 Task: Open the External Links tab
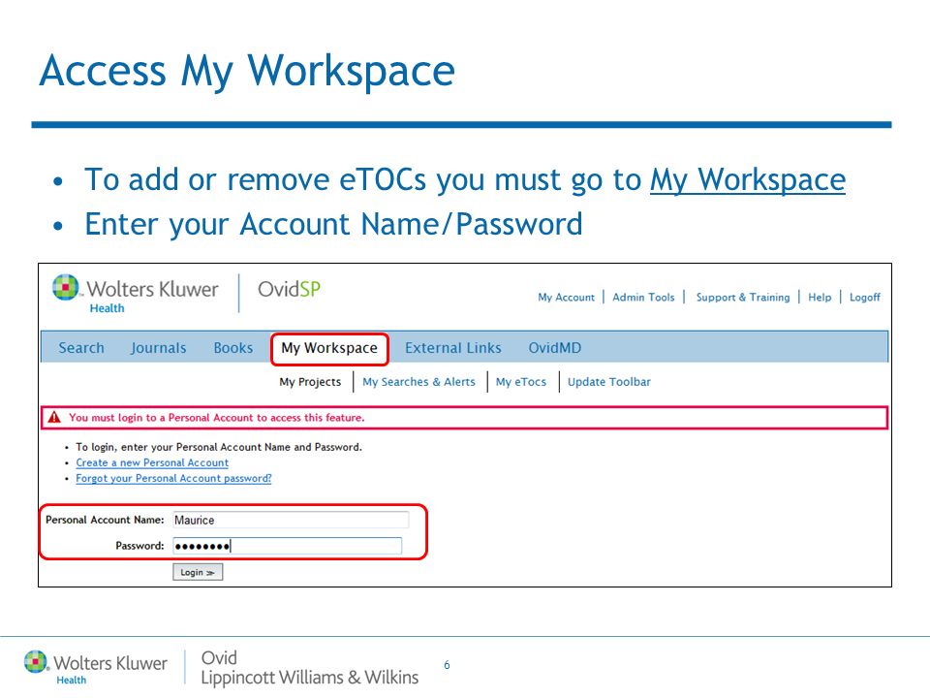pyautogui.click(x=453, y=348)
